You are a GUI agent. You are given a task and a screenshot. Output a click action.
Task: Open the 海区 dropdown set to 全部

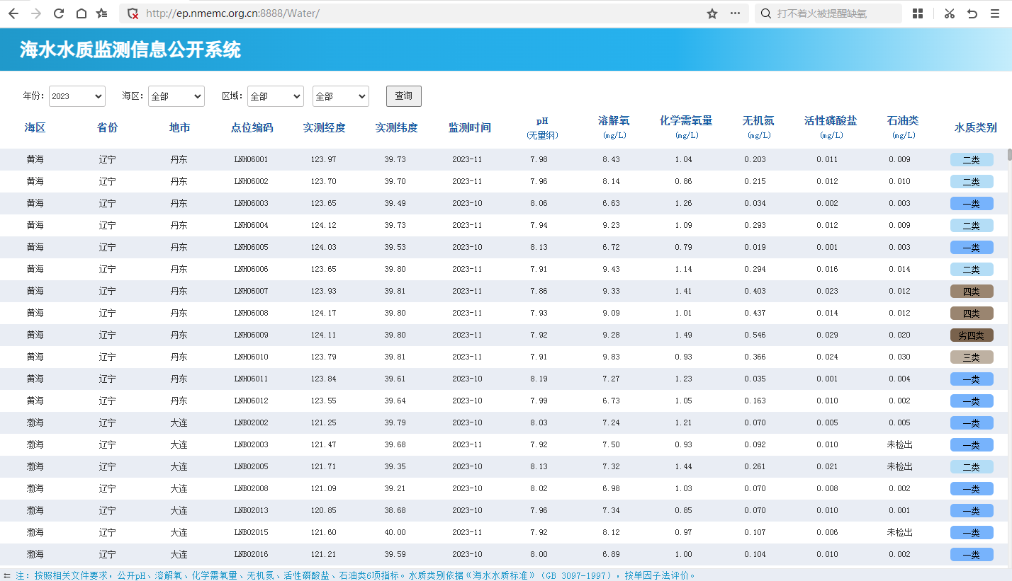pyautogui.click(x=176, y=96)
